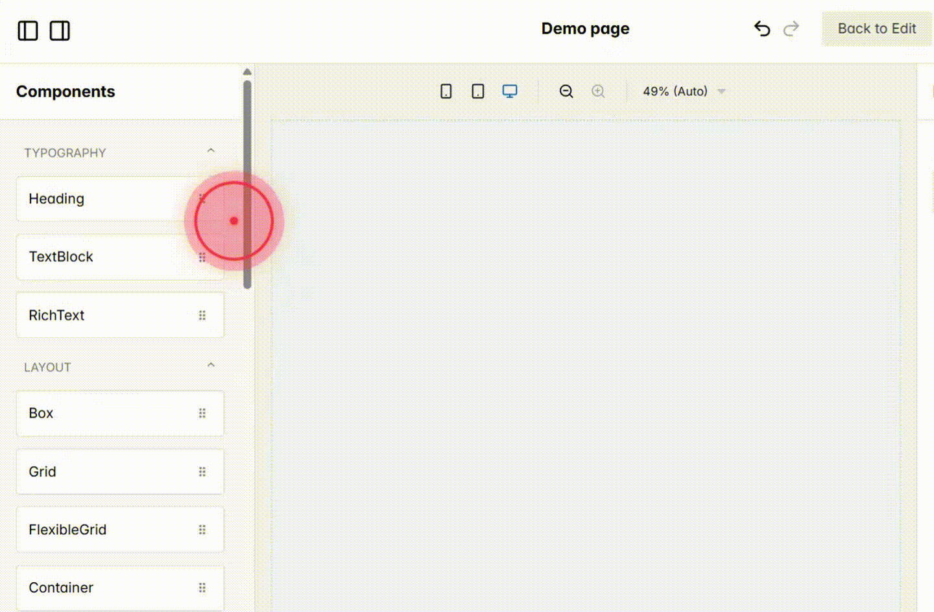
Task: Collapse the LAYOUT section
Action: [211, 364]
